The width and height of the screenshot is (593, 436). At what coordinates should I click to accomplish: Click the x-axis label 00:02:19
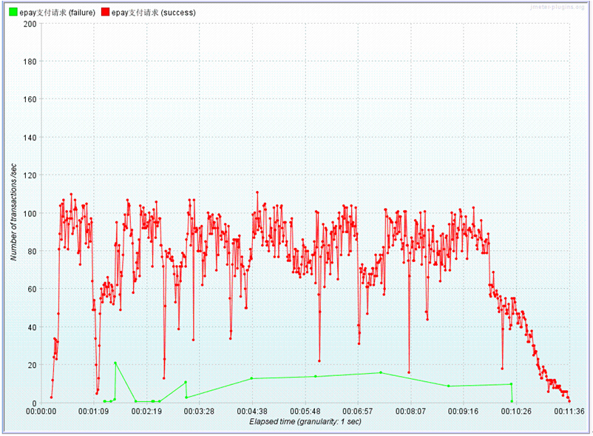click(x=146, y=412)
